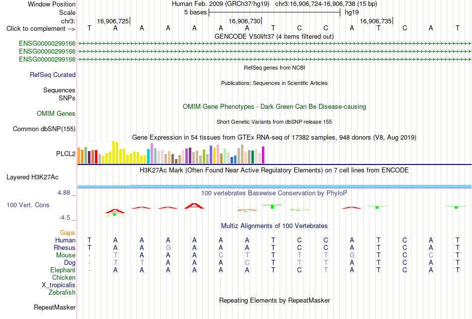
Task: Click the Basewise Conservation by PhyloP title
Action: click(274, 193)
